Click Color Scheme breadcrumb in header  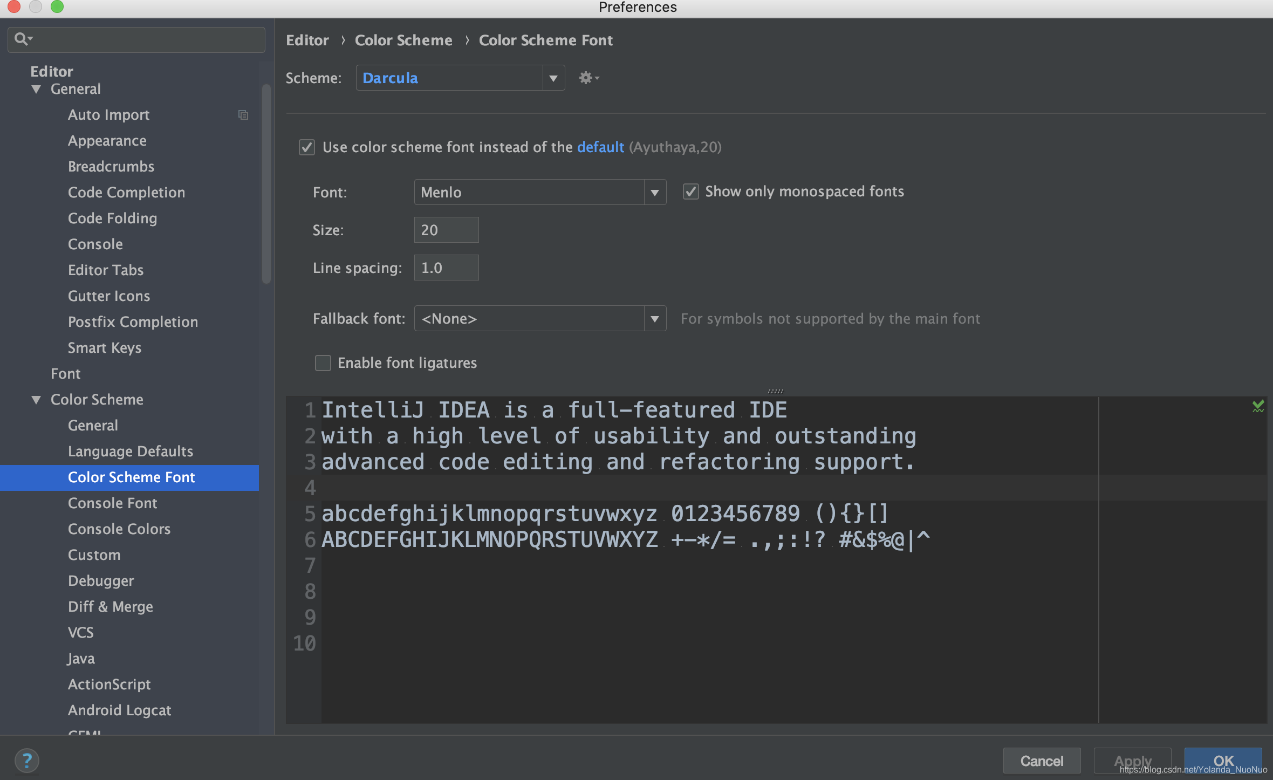coord(403,40)
